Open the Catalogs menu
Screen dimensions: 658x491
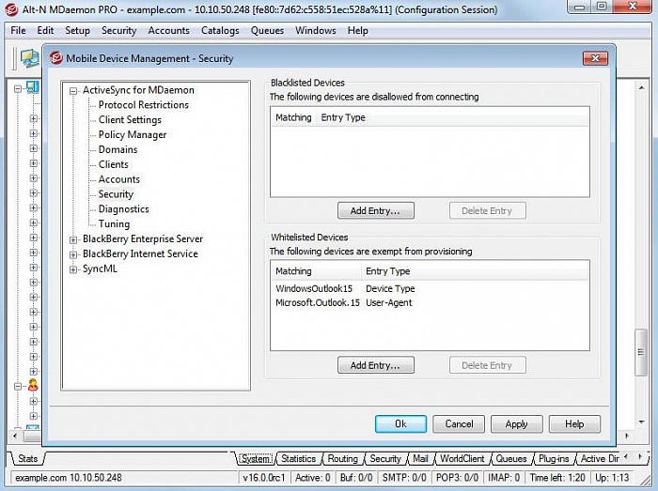[220, 31]
